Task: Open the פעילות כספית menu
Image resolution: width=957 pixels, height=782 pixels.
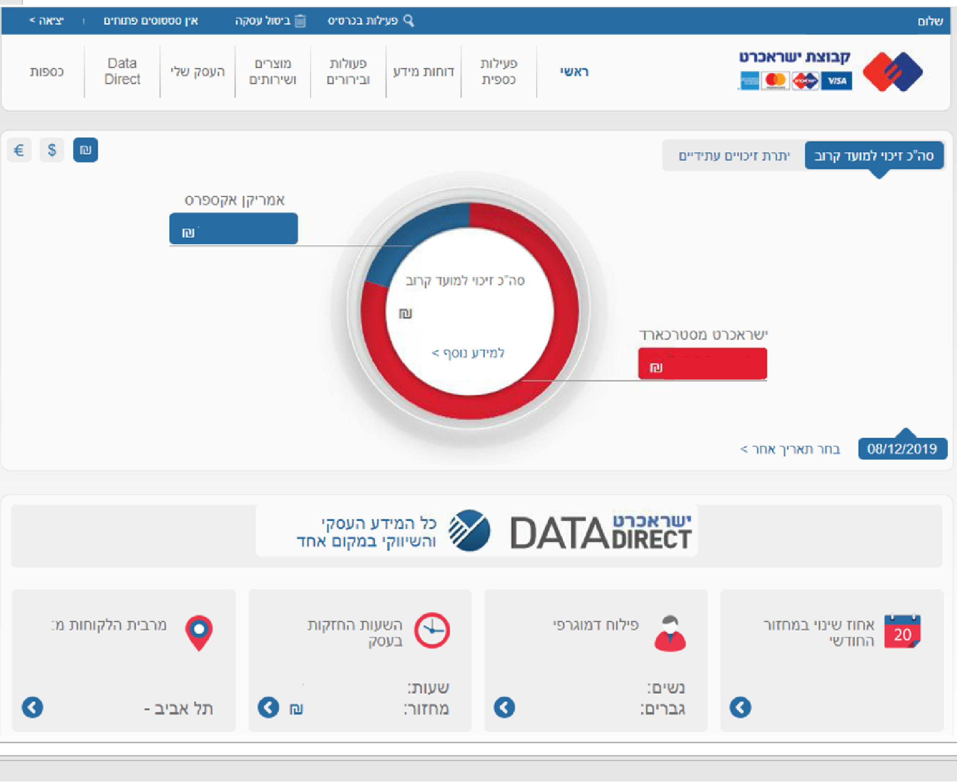Action: coord(499,71)
